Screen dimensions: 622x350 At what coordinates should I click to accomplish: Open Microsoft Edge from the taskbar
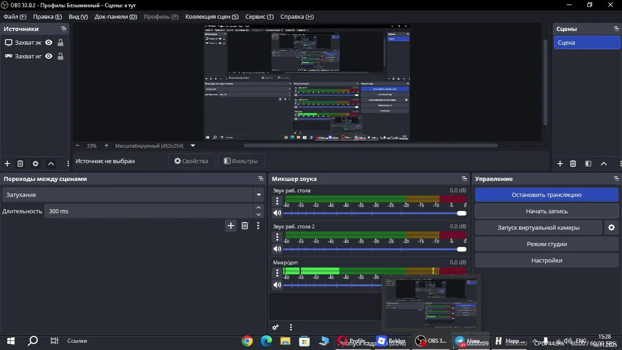click(x=266, y=341)
